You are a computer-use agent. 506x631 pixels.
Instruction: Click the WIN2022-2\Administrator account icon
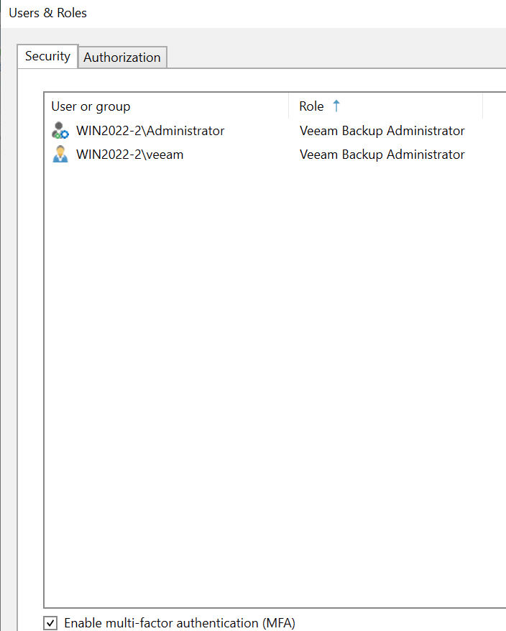60,131
